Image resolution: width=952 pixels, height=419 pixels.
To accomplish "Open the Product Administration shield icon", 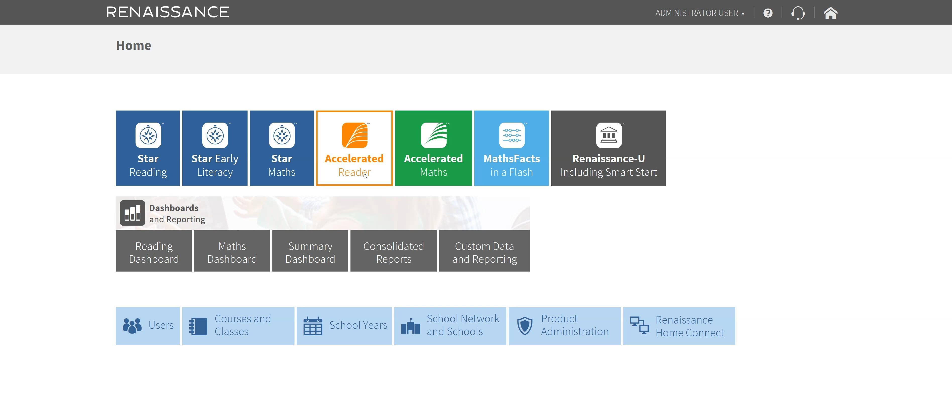I will [525, 326].
